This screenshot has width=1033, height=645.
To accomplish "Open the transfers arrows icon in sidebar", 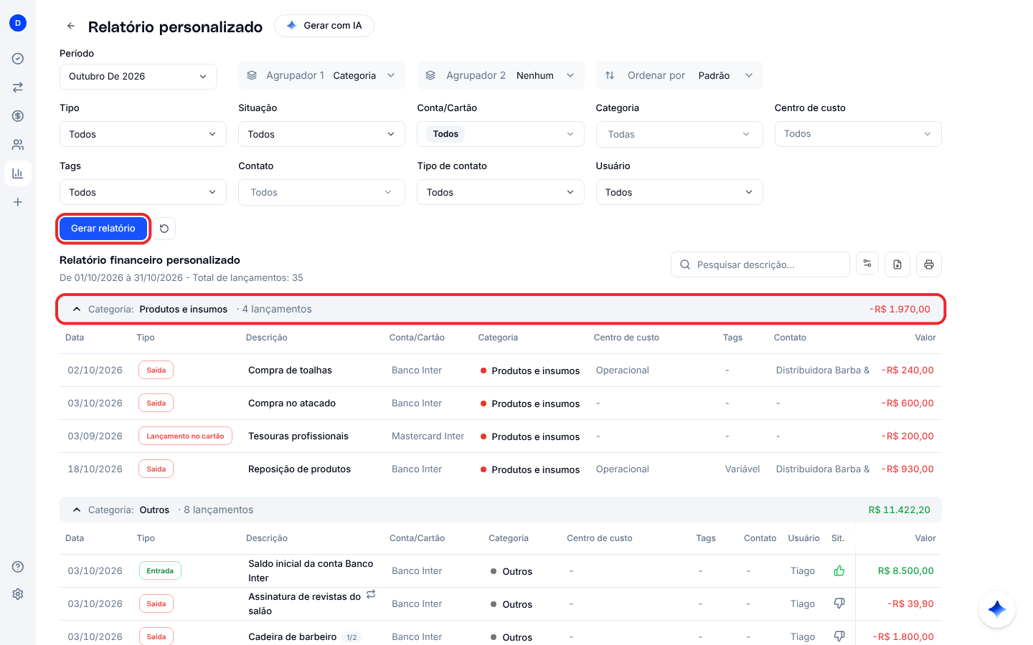I will click(x=18, y=87).
